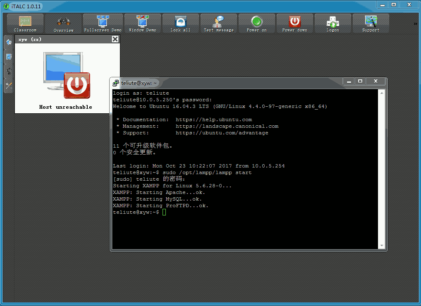Click the 'sudo /opt/lampp/lampp start' command

[207, 172]
